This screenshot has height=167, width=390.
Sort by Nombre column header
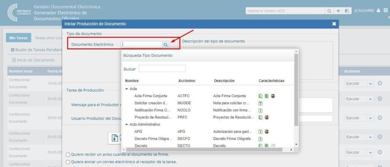(132, 81)
